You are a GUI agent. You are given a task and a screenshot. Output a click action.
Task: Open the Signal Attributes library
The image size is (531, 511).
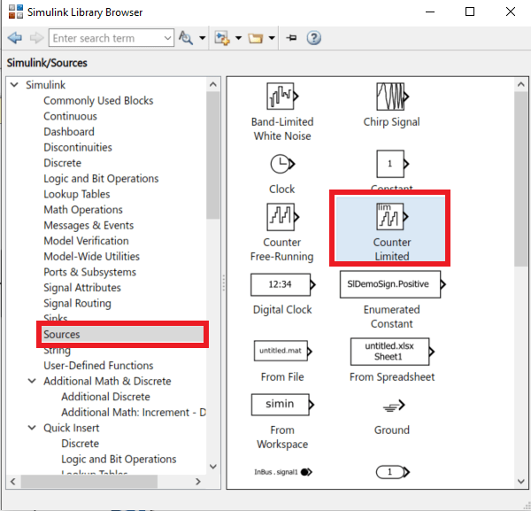click(x=82, y=287)
